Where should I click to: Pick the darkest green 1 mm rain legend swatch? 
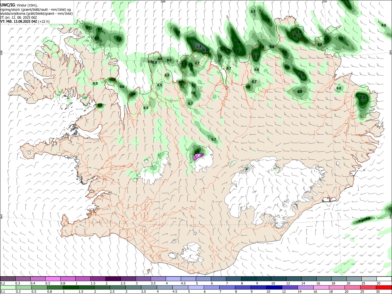pos(71,287)
